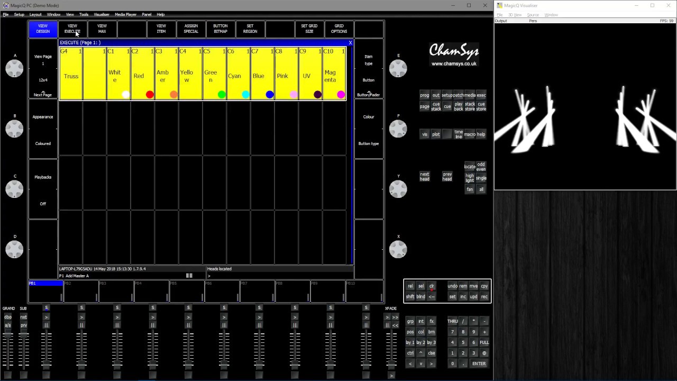This screenshot has width=677, height=381.
Task: Click the clr key
Action: pos(432,286)
